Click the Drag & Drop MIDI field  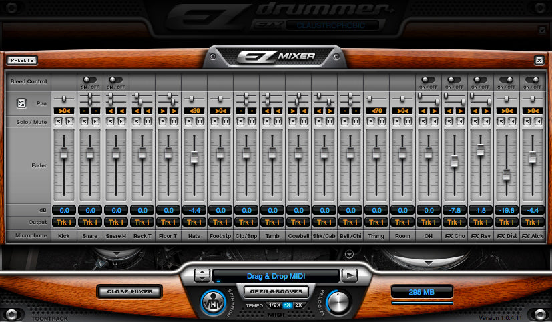(x=276, y=275)
